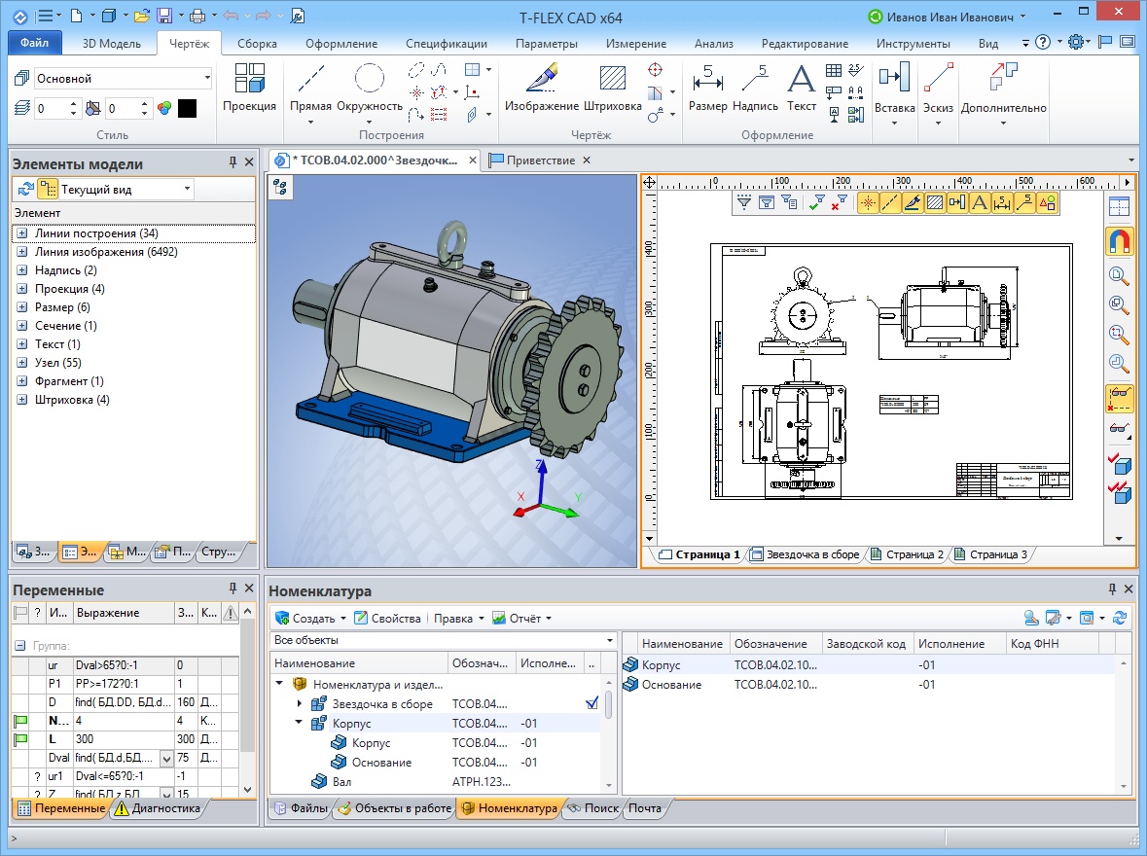Collapse the Номенклатура и издел... root node
1147x856 pixels.
[279, 684]
